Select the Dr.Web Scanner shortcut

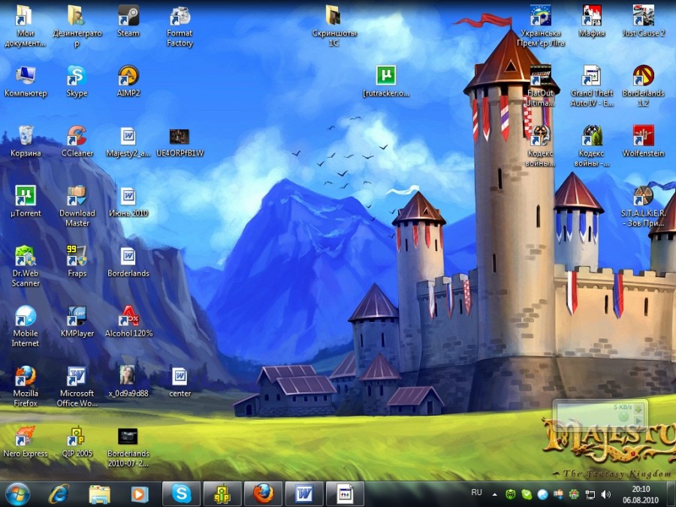click(26, 267)
